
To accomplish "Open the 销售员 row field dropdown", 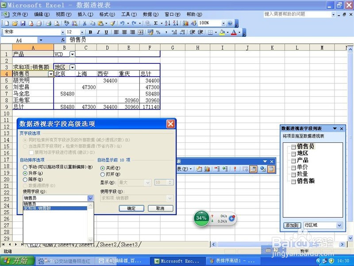I will (50, 74).
